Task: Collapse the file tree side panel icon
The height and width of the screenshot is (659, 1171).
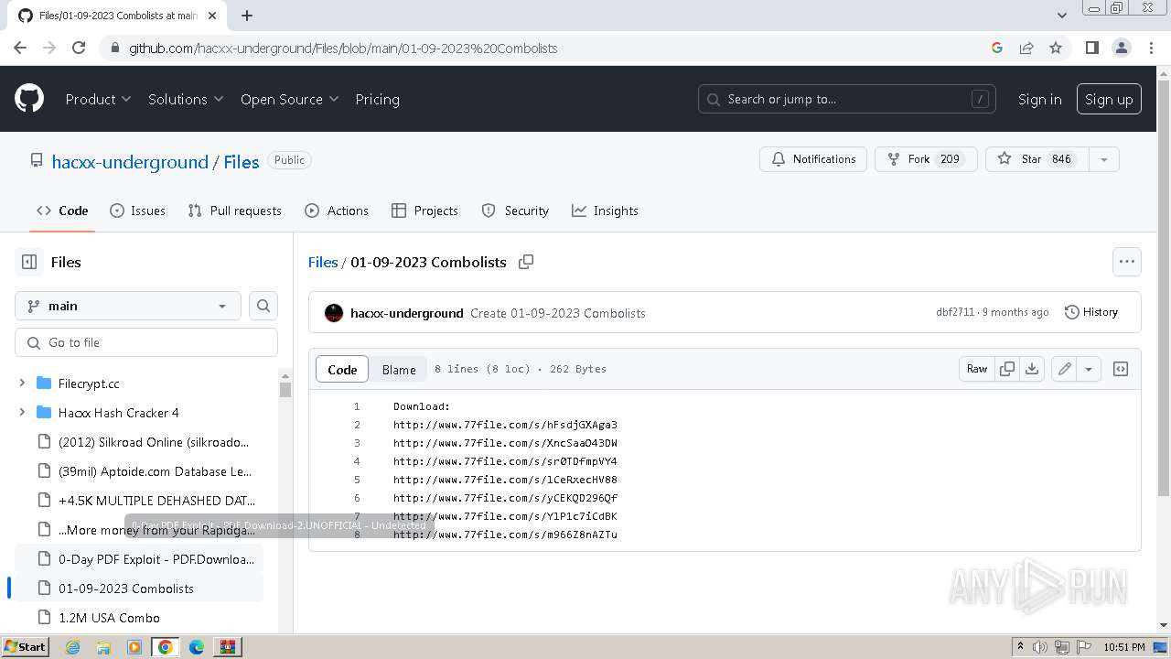Action: tap(29, 262)
